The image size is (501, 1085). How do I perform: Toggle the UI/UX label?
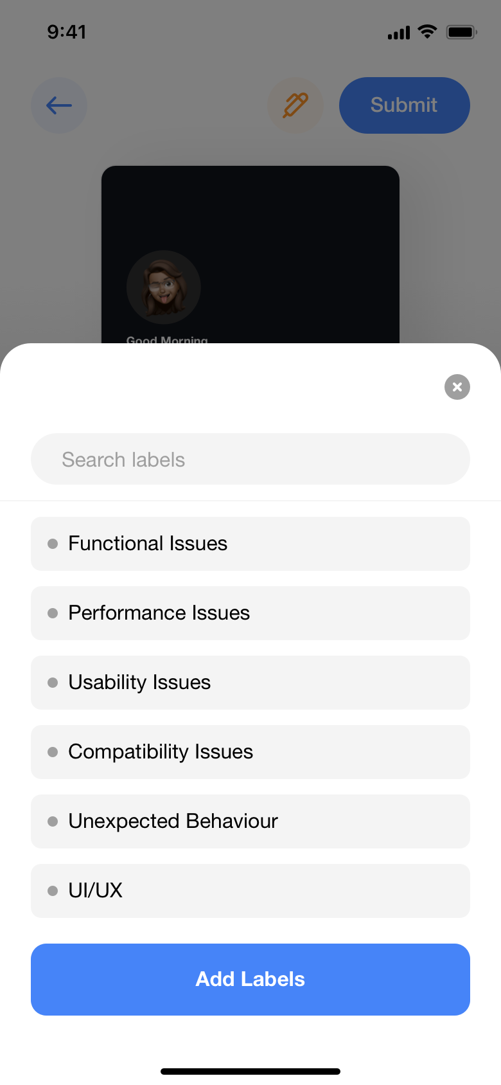[x=251, y=891]
